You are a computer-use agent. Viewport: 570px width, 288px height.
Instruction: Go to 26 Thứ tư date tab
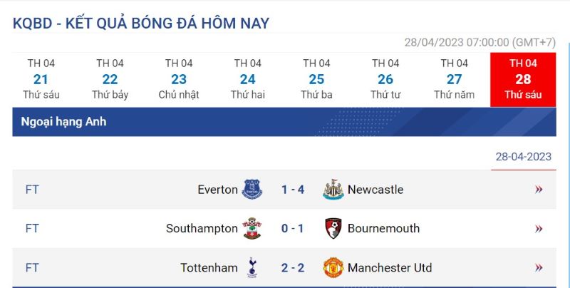385,79
